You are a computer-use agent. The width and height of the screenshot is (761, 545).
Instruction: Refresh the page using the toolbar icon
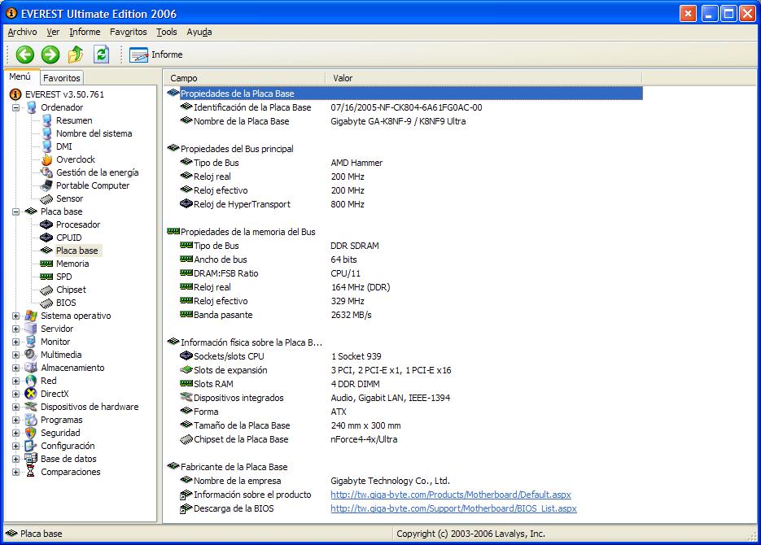pyautogui.click(x=101, y=54)
